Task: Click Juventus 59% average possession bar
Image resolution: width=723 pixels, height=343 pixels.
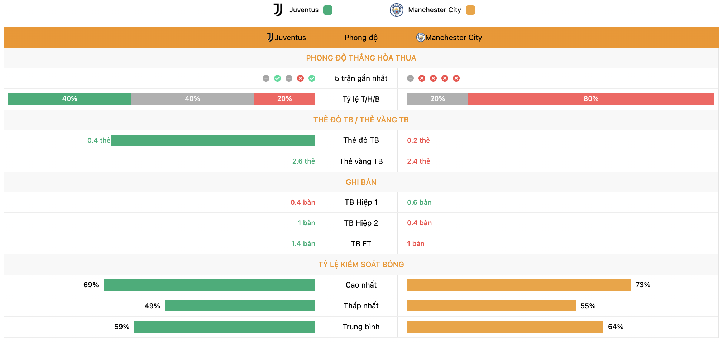Action: tap(225, 327)
